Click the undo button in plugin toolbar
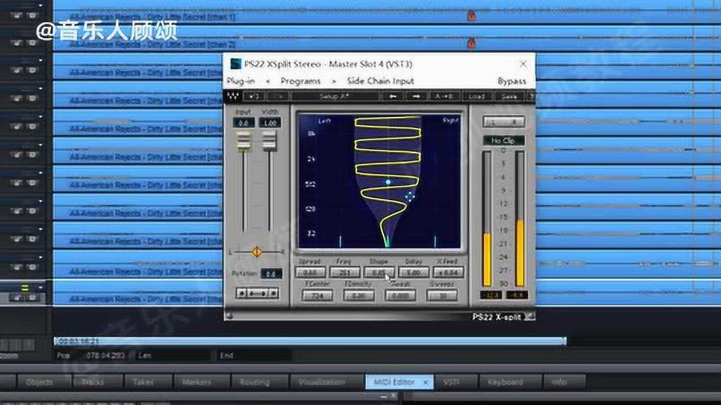This screenshot has height=405, width=721. pyautogui.click(x=253, y=97)
